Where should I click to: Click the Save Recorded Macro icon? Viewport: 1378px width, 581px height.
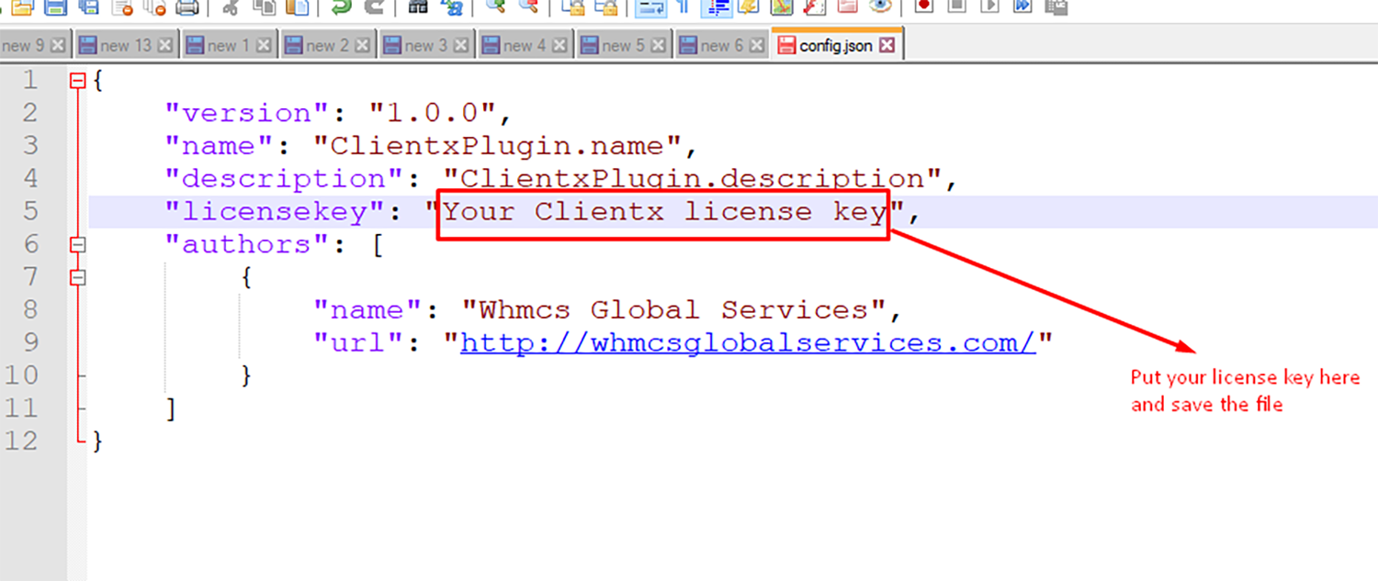coord(1056,7)
